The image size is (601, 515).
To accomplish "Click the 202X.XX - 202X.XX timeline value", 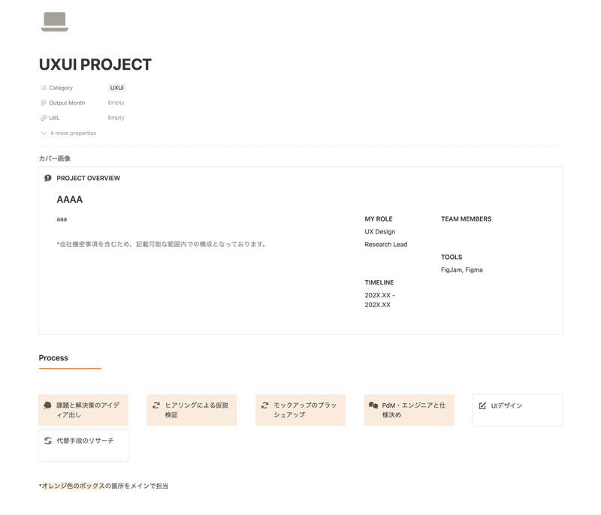I will (x=380, y=300).
